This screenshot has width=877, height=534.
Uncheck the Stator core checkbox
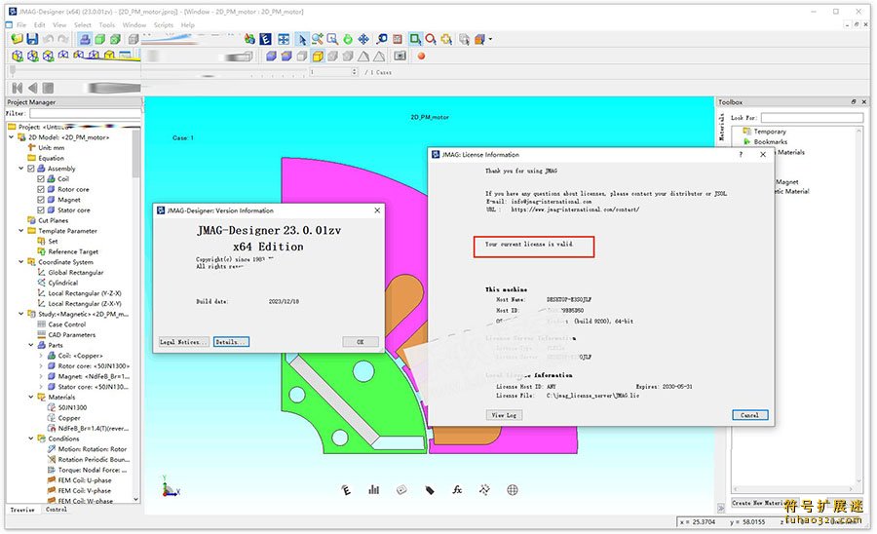(41, 210)
